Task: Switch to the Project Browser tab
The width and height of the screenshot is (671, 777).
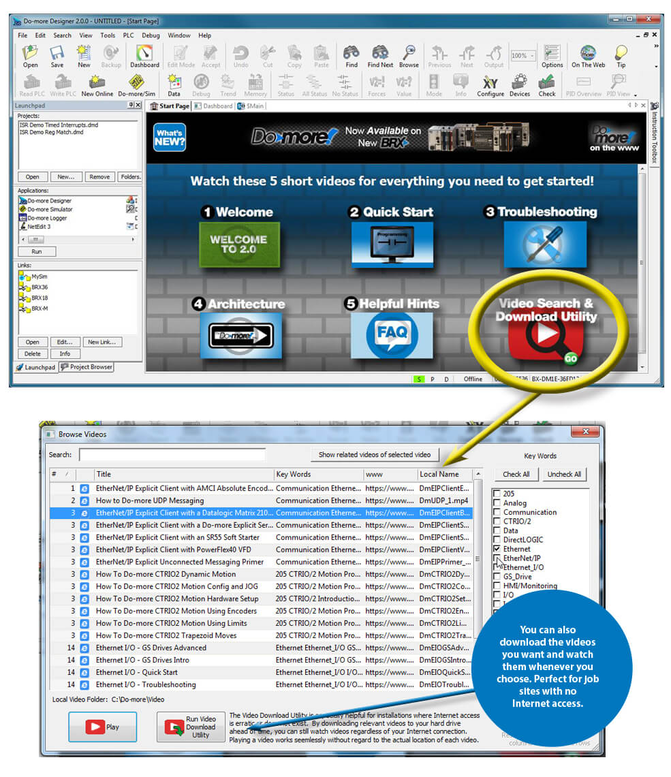Action: click(87, 367)
